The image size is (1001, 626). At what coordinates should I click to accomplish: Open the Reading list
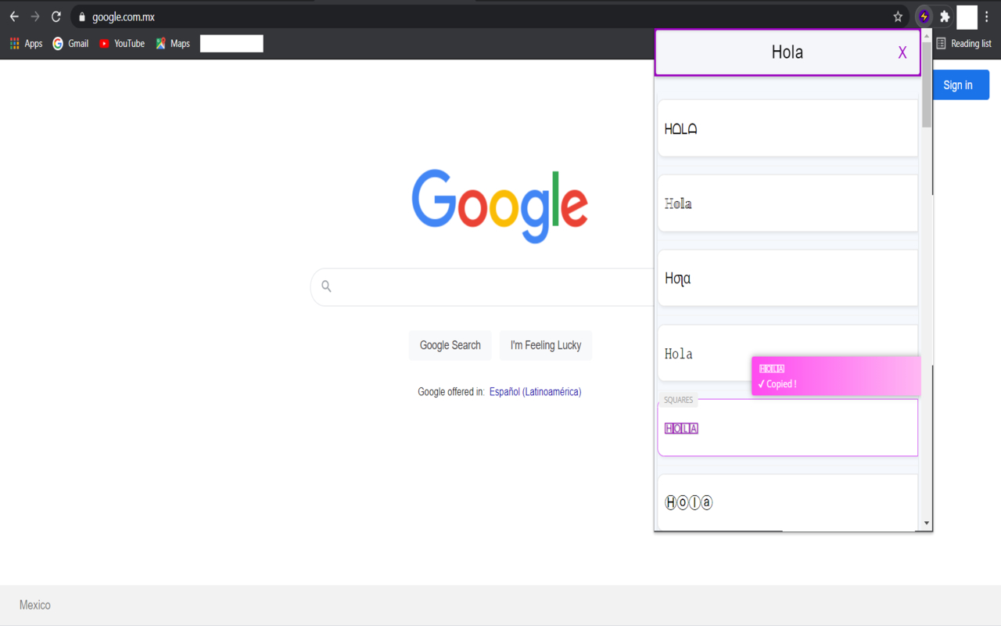[x=963, y=44]
